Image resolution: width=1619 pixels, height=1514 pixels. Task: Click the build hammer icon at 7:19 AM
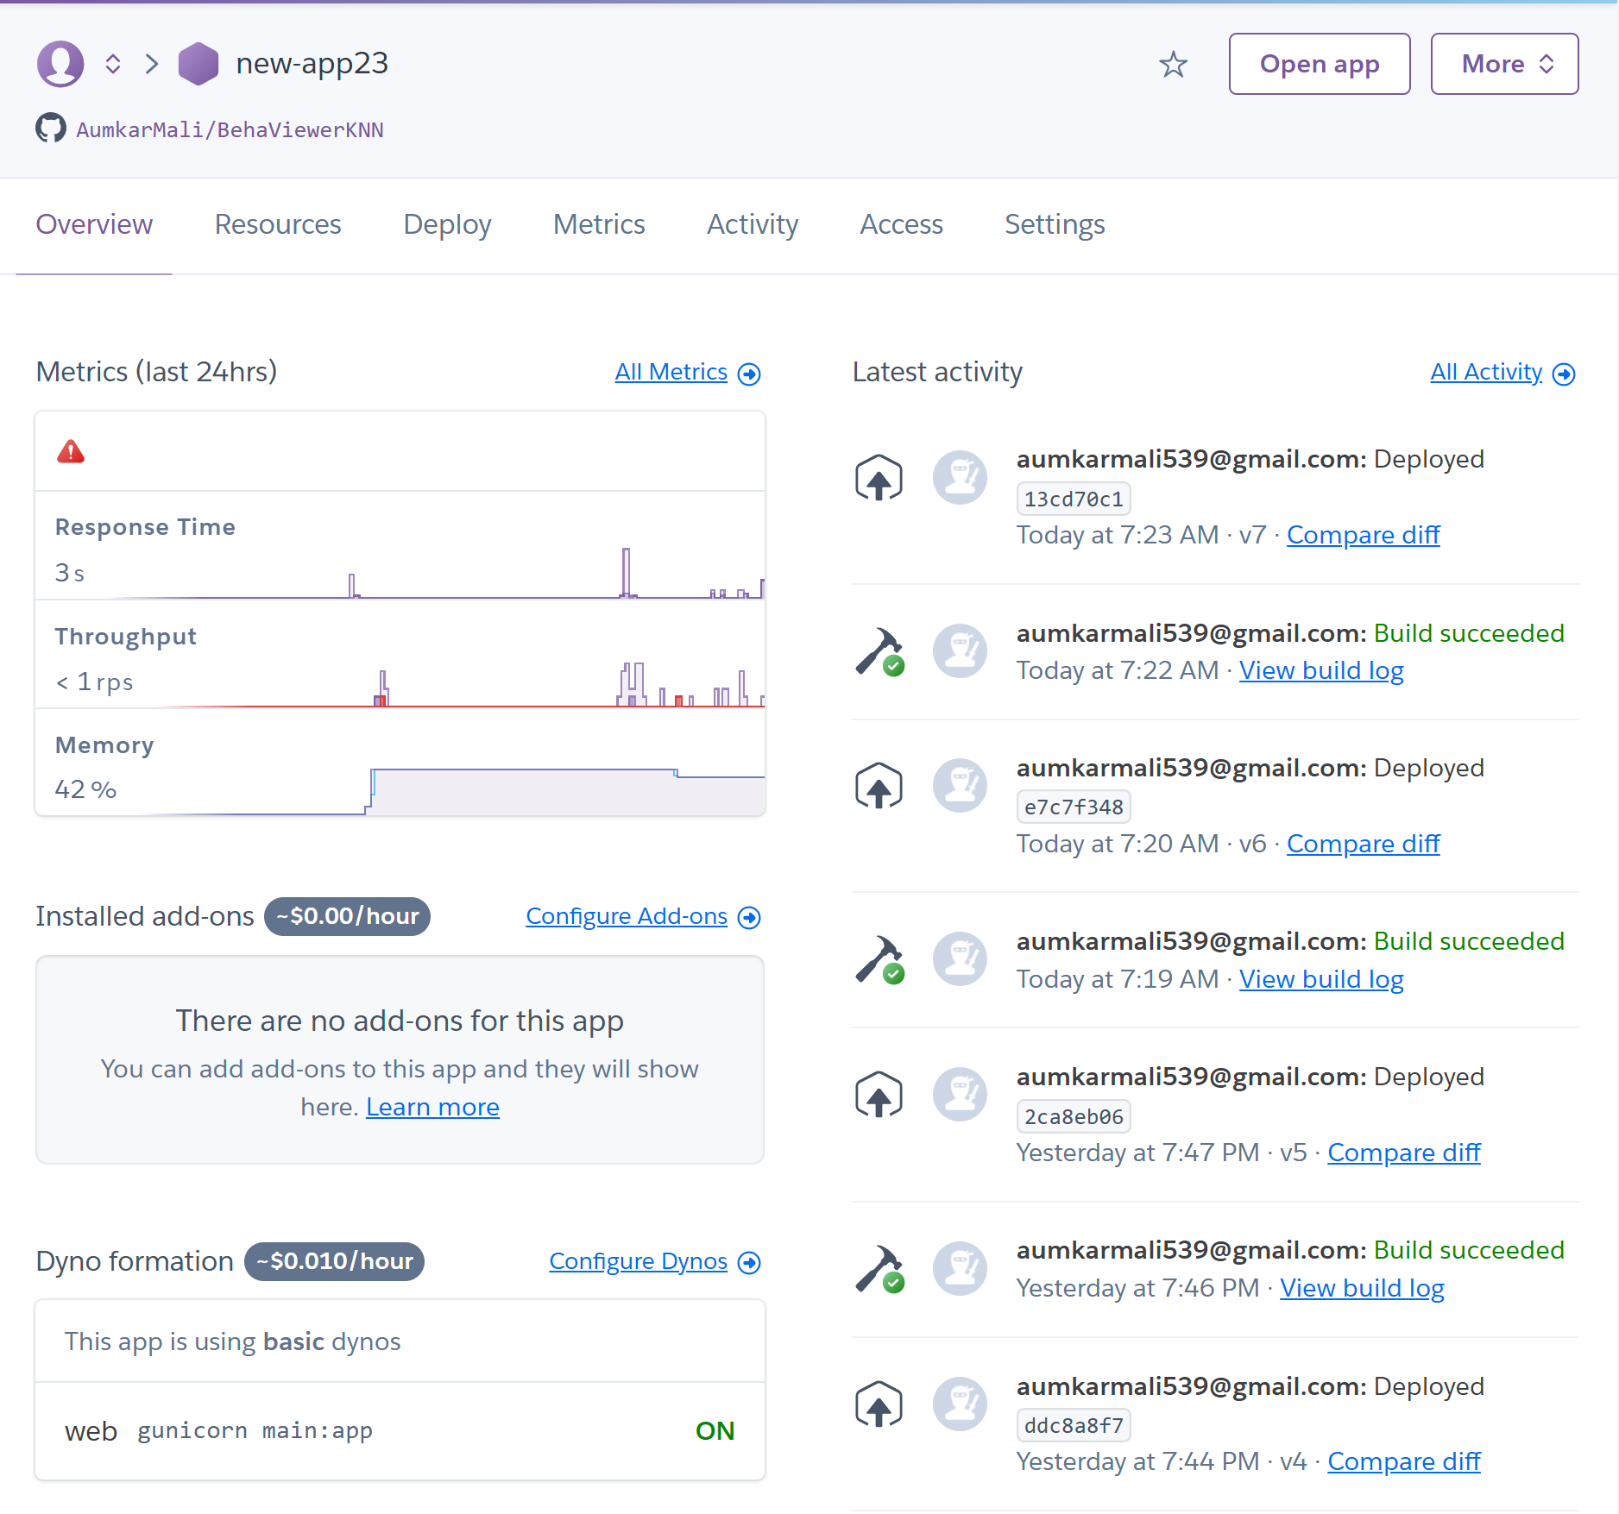(x=879, y=959)
